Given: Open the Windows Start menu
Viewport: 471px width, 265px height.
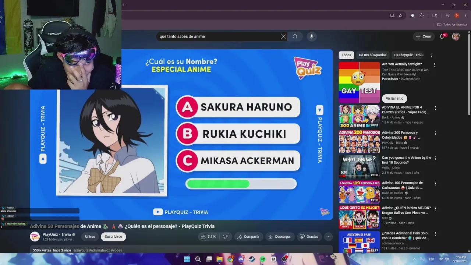Looking at the screenshot, I should click(187, 259).
